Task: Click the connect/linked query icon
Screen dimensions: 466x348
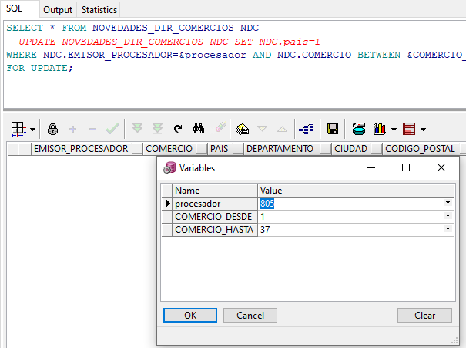Action: click(306, 129)
